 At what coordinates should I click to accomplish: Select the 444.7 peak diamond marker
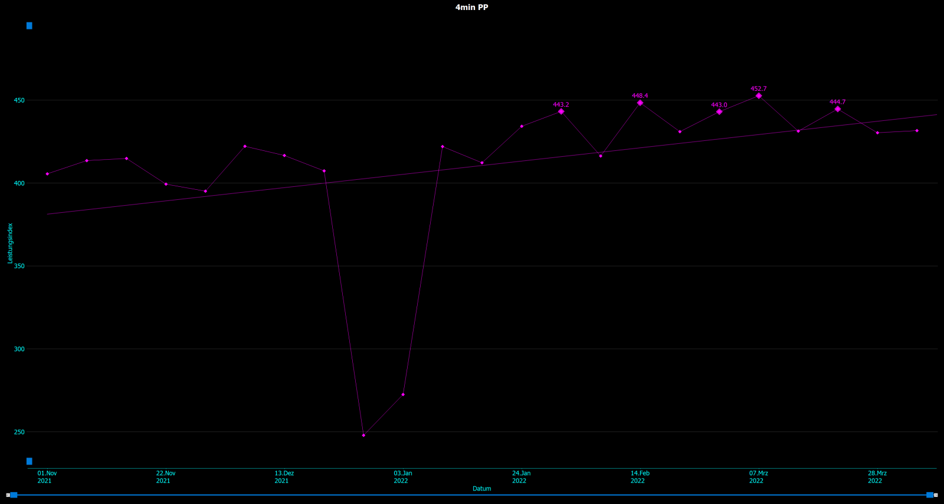pos(838,109)
